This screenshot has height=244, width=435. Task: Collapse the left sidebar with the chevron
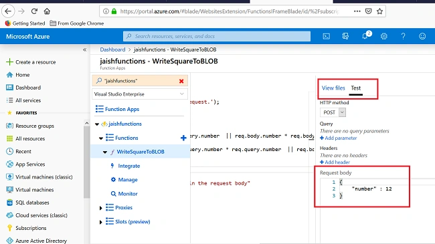point(84,50)
